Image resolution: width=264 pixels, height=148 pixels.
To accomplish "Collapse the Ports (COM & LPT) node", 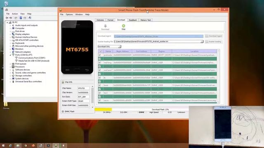I will click(x=10, y=55).
